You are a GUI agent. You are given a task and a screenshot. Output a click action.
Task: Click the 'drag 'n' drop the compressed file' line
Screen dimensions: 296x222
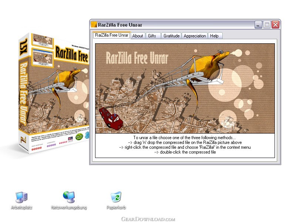pos(185,142)
